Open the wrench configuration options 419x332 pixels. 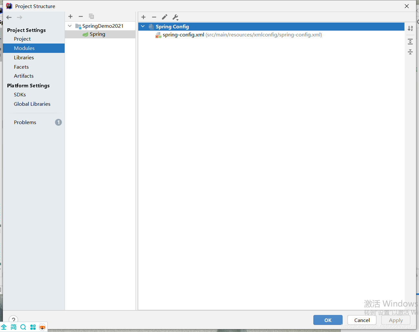(175, 17)
